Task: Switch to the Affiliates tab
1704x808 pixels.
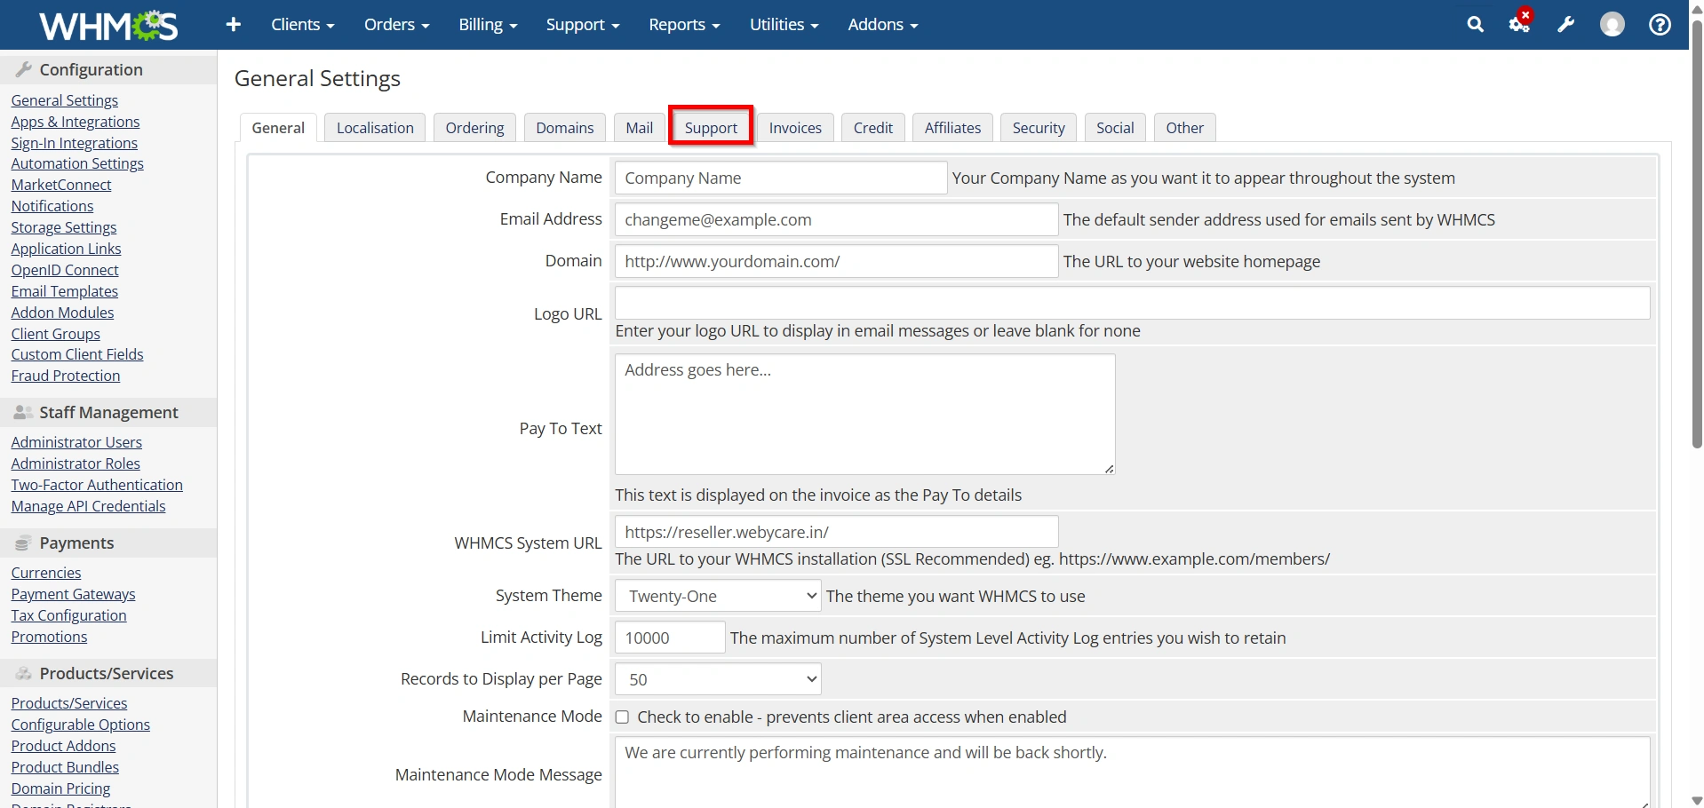Action: point(952,128)
